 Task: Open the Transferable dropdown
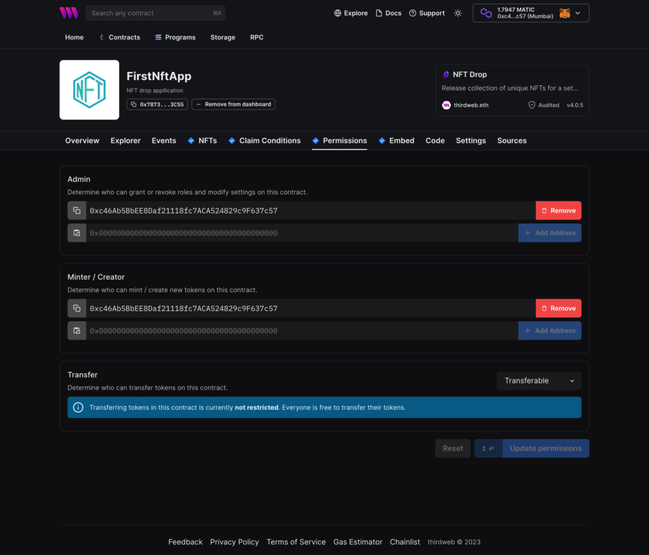coord(539,381)
